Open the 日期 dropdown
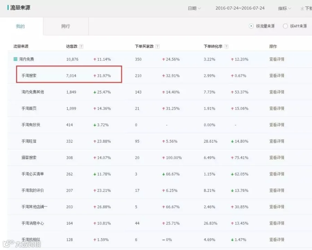312x250 pixels. coord(194,8)
